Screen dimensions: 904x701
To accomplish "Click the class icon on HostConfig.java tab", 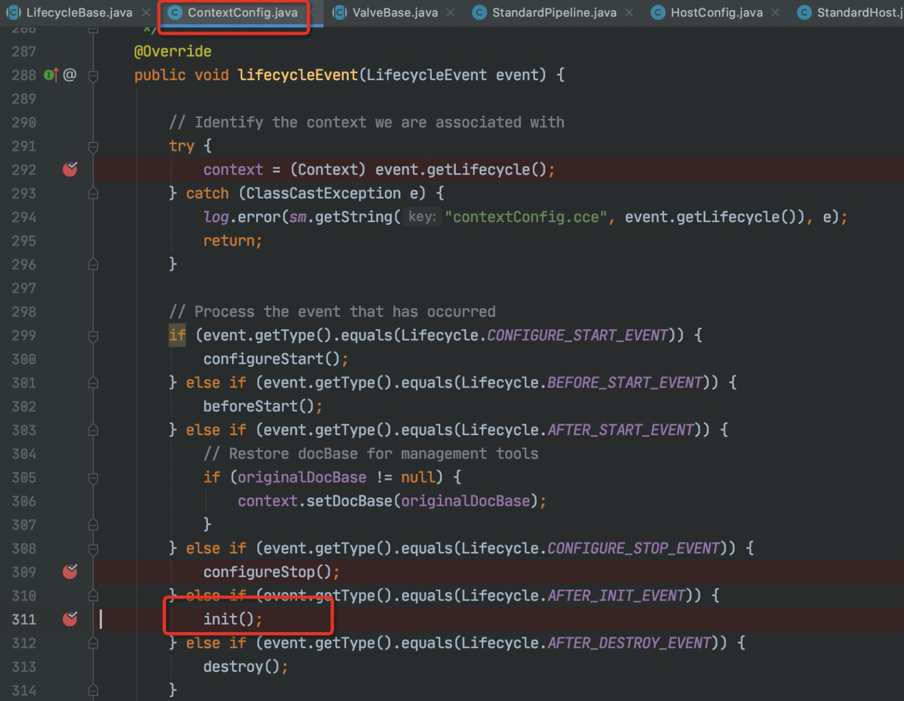I will point(658,12).
